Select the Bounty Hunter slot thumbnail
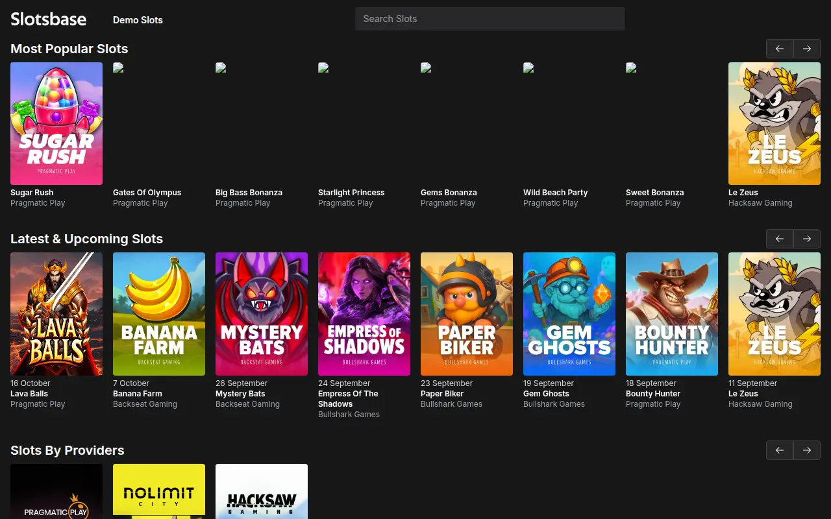This screenshot has height=519, width=831. (672, 314)
